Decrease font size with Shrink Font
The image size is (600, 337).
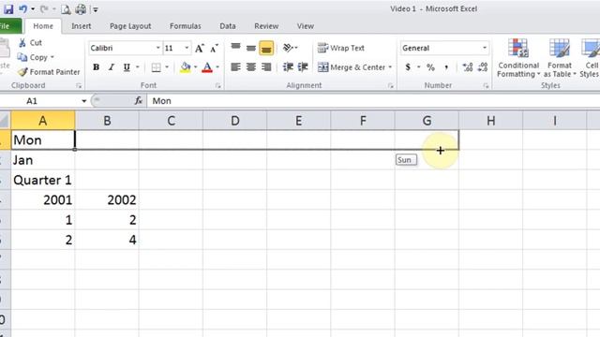(214, 48)
